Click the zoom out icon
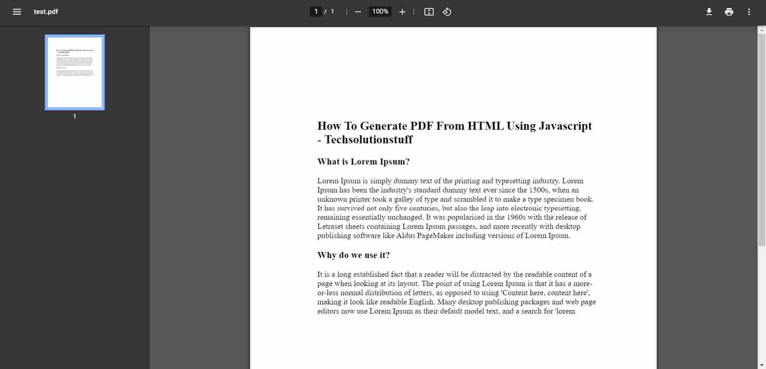The image size is (766, 369). pos(358,12)
